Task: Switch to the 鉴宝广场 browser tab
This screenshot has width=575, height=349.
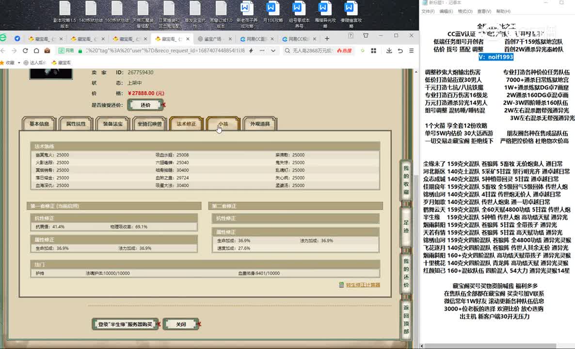Action: coord(212,38)
